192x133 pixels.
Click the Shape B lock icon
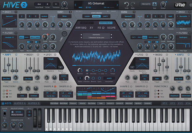pos(71,86)
